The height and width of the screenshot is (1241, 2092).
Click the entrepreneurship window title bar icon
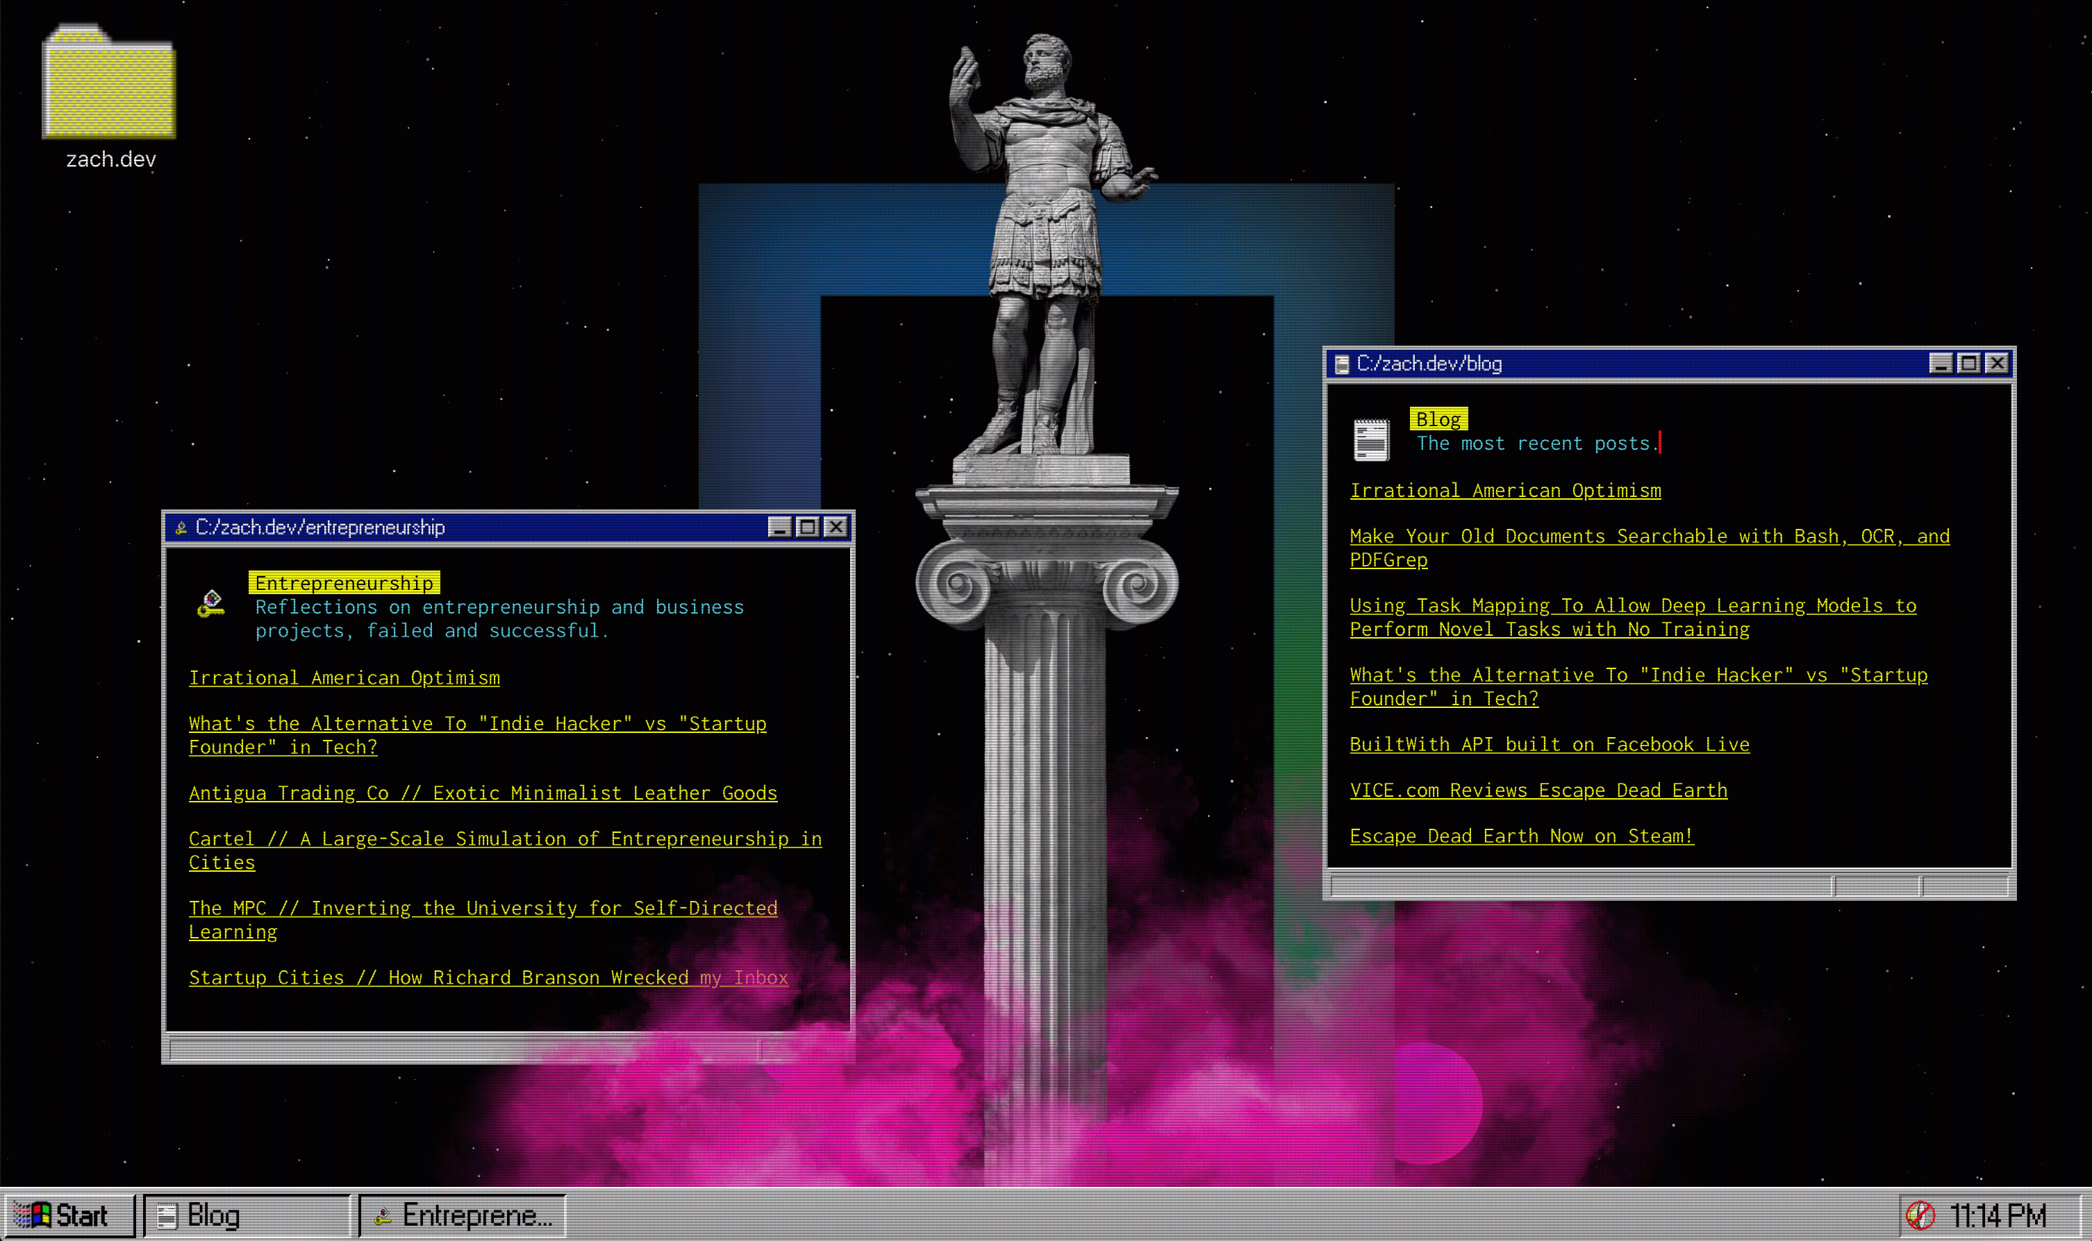pyautogui.click(x=180, y=527)
